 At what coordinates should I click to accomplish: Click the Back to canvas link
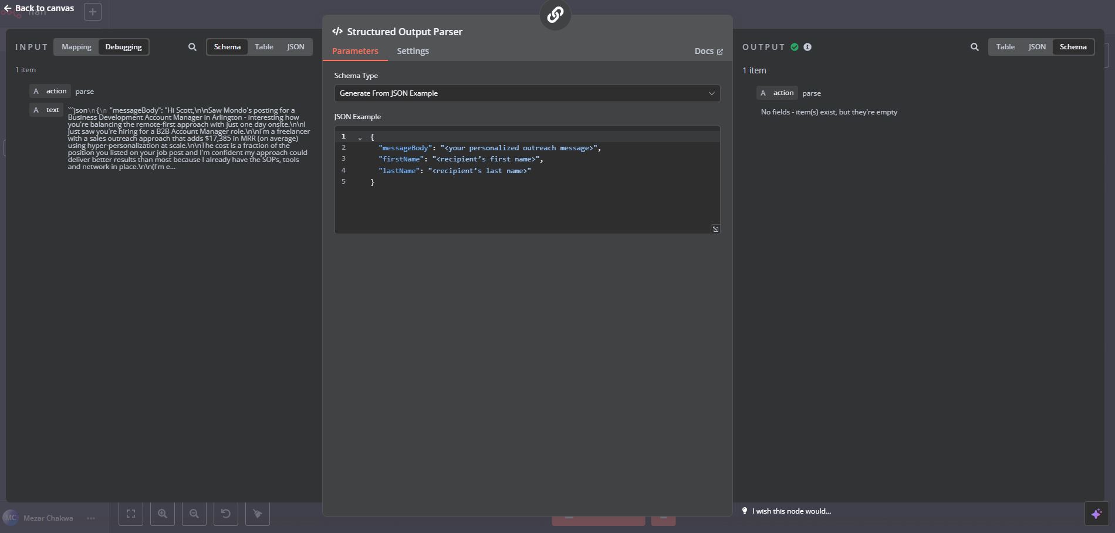(x=39, y=8)
